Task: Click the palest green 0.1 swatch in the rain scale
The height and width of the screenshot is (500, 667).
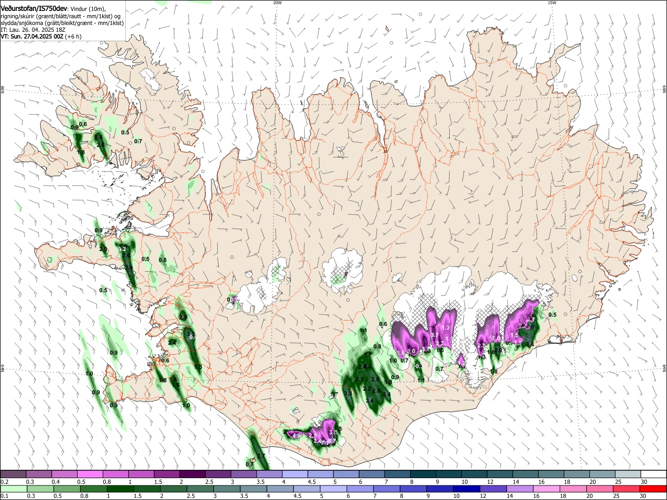Action: [14, 489]
